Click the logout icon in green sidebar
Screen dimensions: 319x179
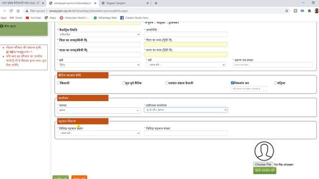2,26
